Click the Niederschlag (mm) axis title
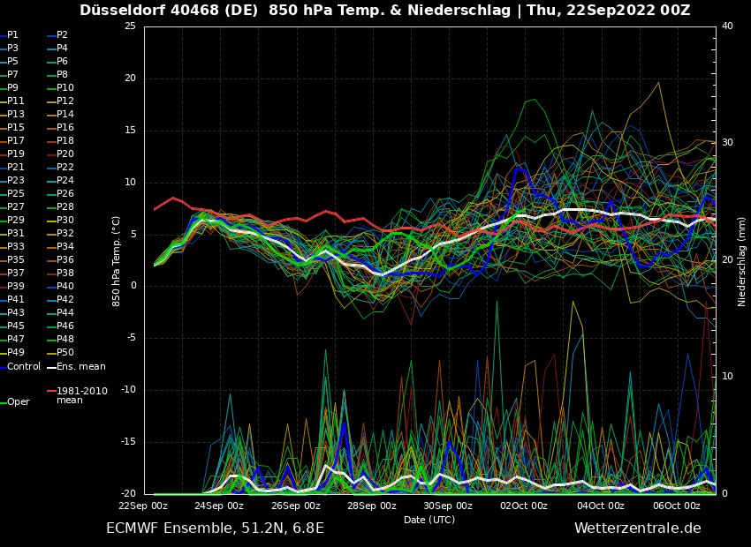Viewport: 751px width, 547px height. [x=742, y=261]
